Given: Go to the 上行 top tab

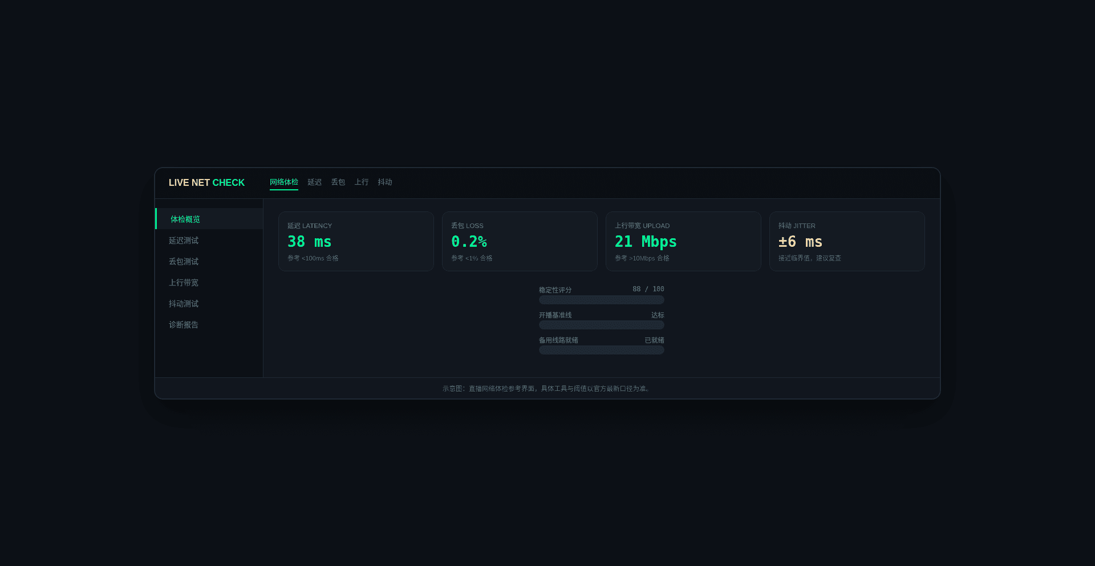Looking at the screenshot, I should click(361, 182).
